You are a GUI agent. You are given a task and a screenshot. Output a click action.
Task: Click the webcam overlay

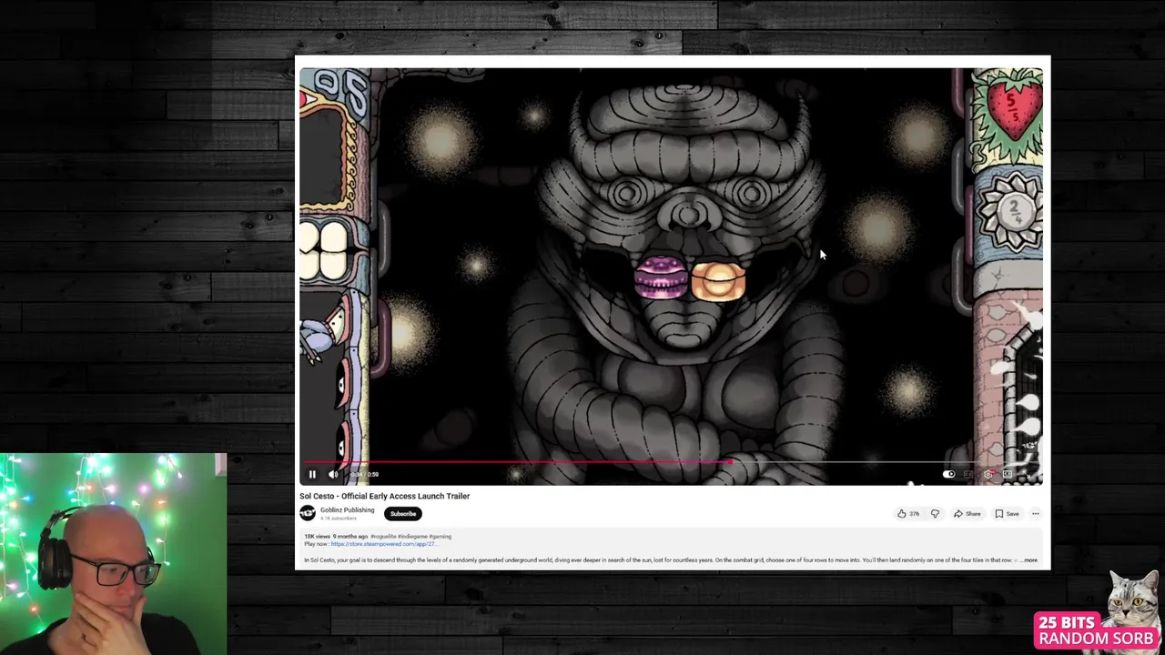113,554
